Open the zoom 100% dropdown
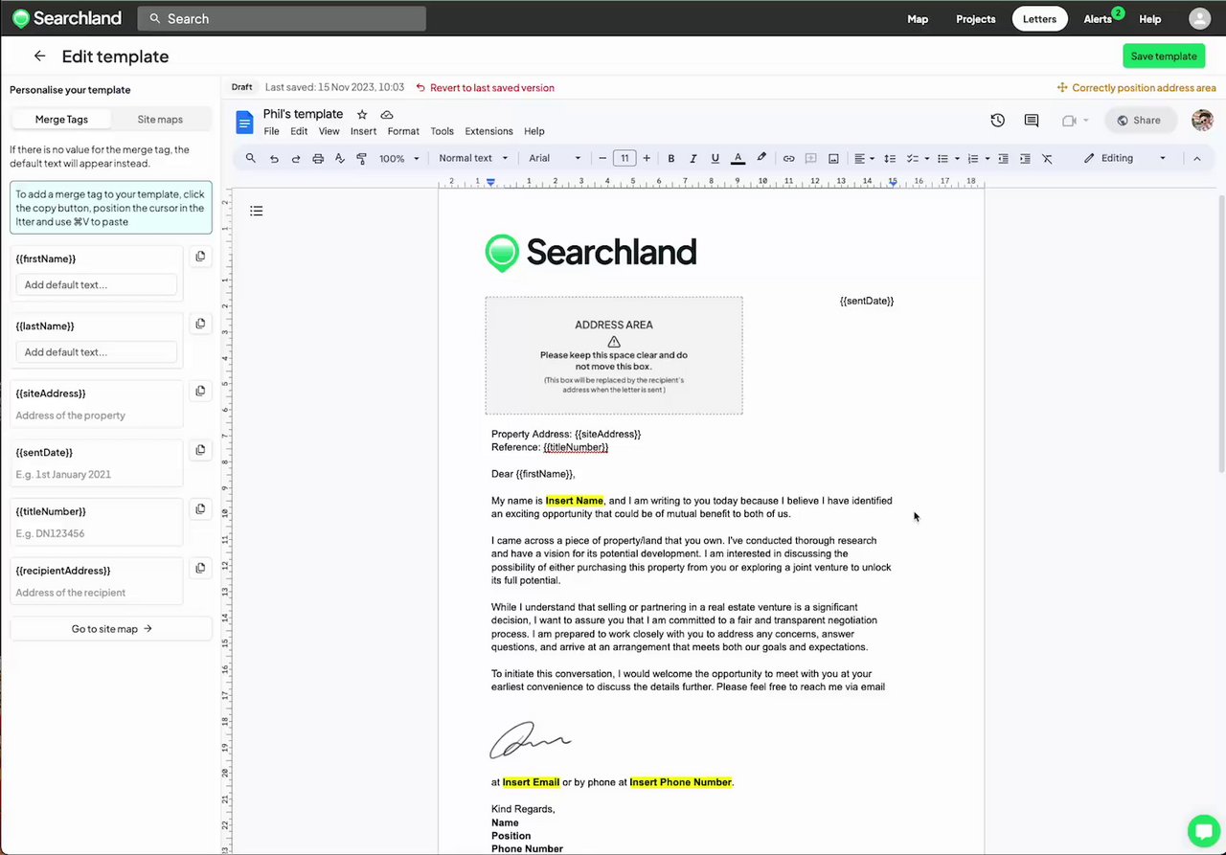Screen dimensions: 1226x855 tap(399, 158)
